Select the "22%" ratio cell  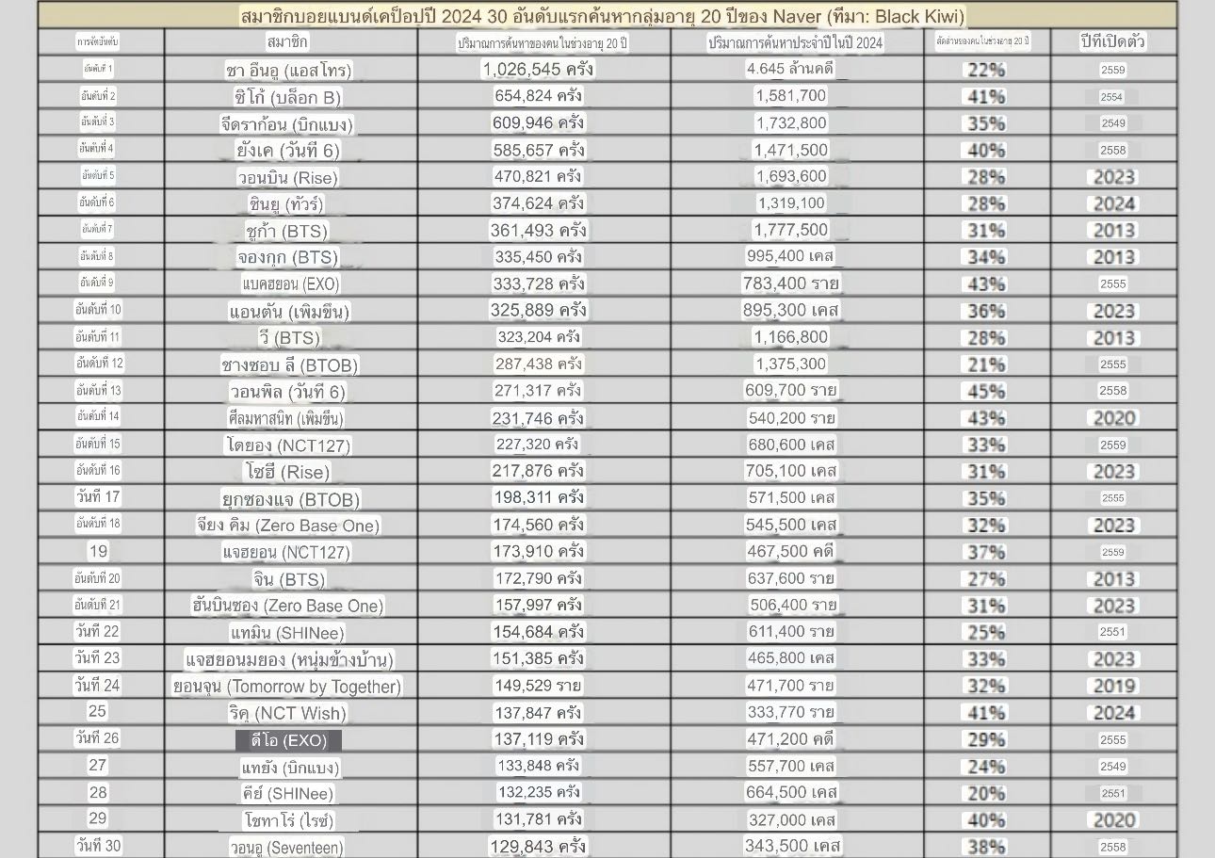pyautogui.click(x=984, y=70)
